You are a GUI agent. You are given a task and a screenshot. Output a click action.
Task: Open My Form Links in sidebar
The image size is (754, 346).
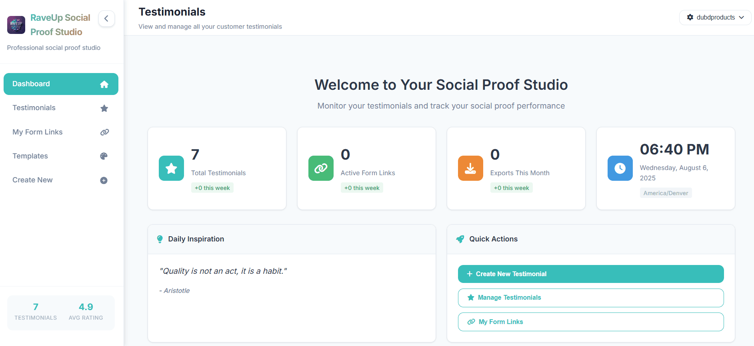pyautogui.click(x=61, y=132)
